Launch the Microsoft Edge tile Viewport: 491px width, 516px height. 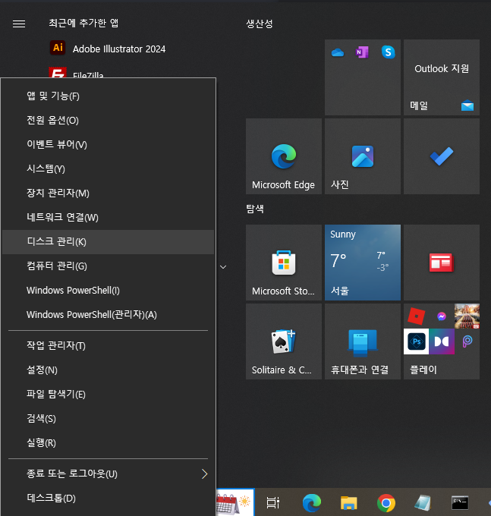coord(284,156)
